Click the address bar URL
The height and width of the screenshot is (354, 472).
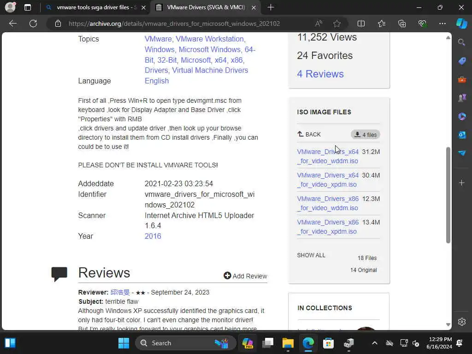174,24
